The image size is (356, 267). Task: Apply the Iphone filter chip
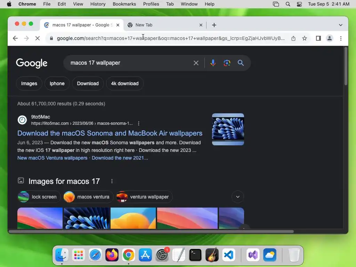click(x=57, y=83)
